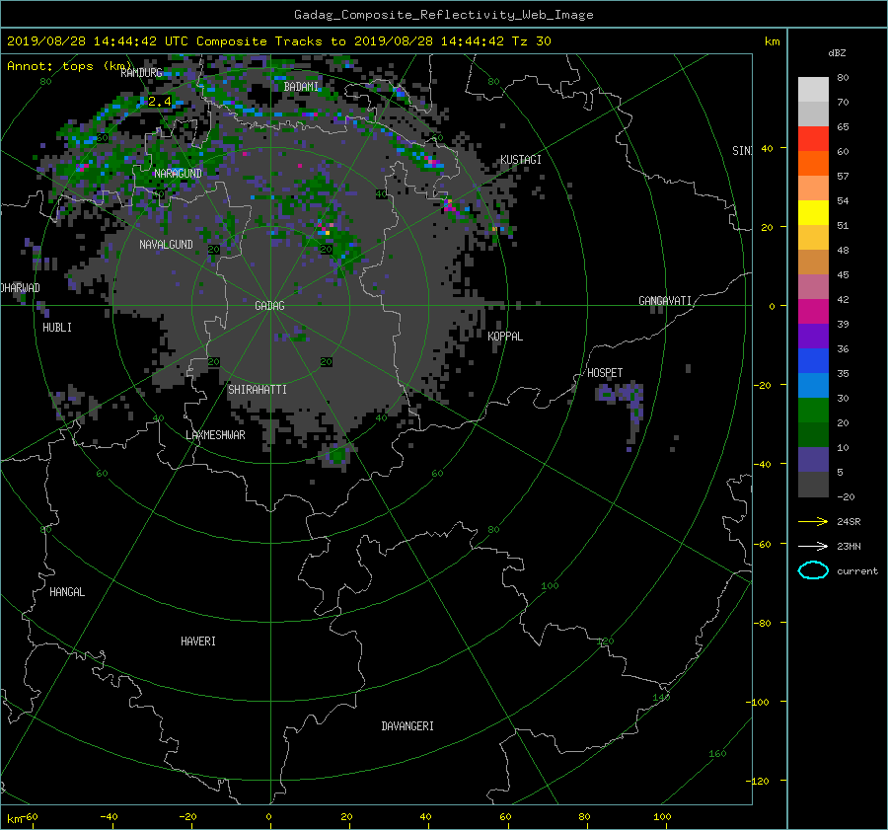
Task: Click the red 65 dBZ legend swatch
Action: click(x=813, y=139)
